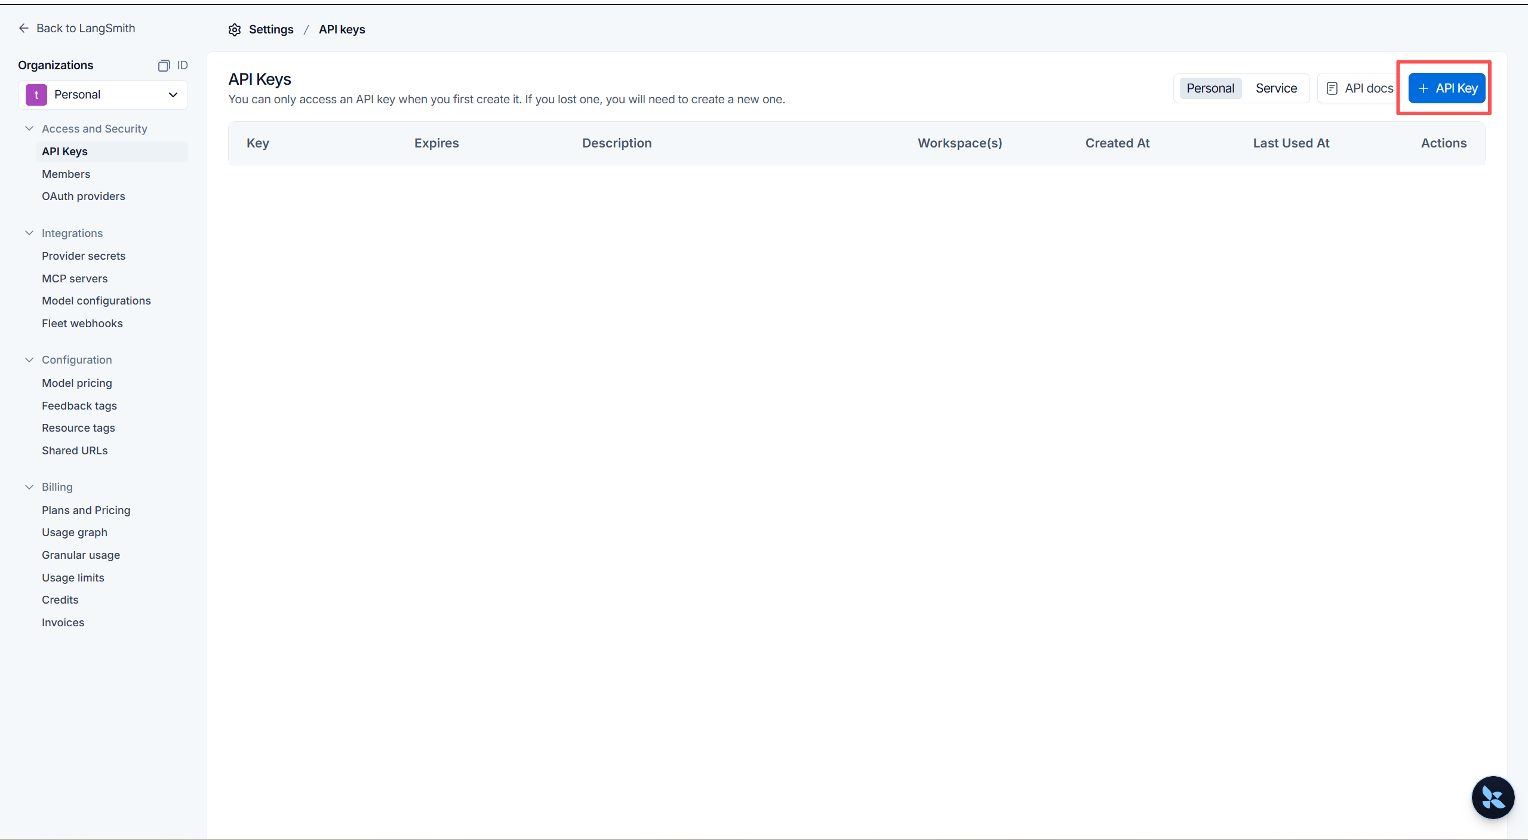
Task: Click the Settings breadcrumb link
Action: tap(271, 30)
